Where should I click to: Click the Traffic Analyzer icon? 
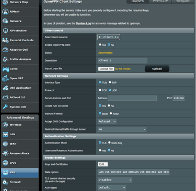5,59
